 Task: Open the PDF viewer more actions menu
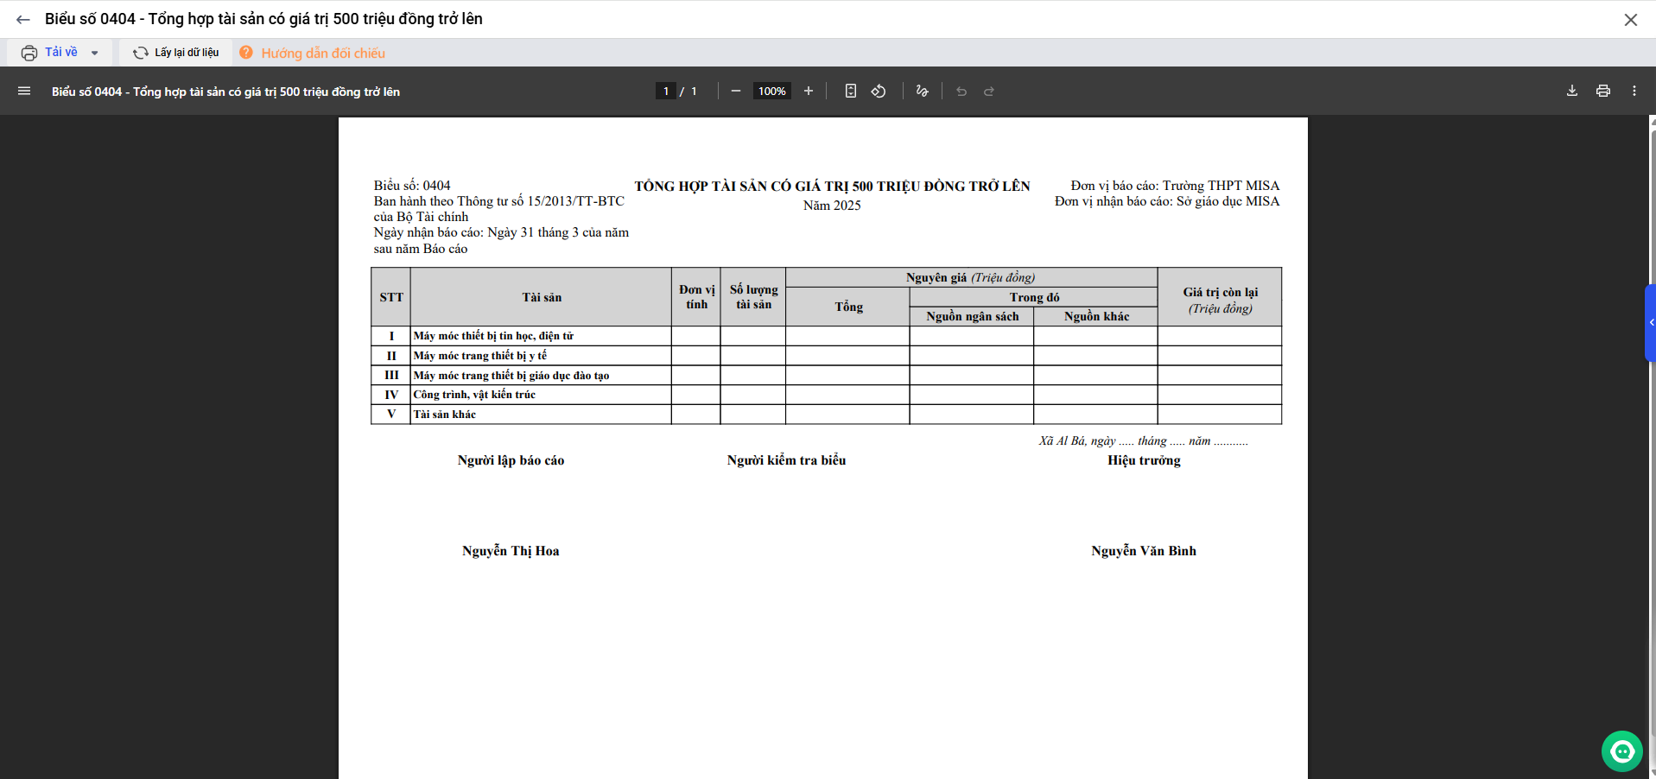click(1634, 91)
